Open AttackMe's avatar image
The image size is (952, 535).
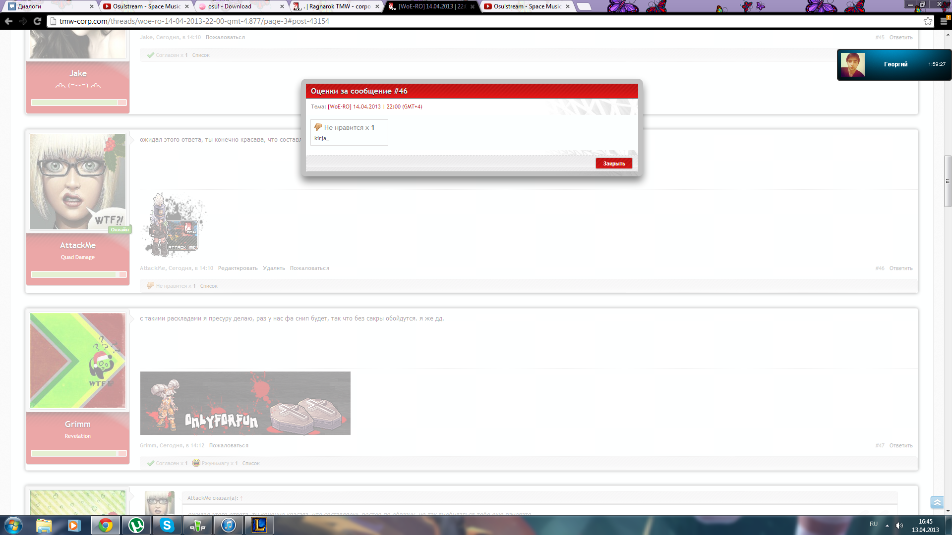(78, 182)
